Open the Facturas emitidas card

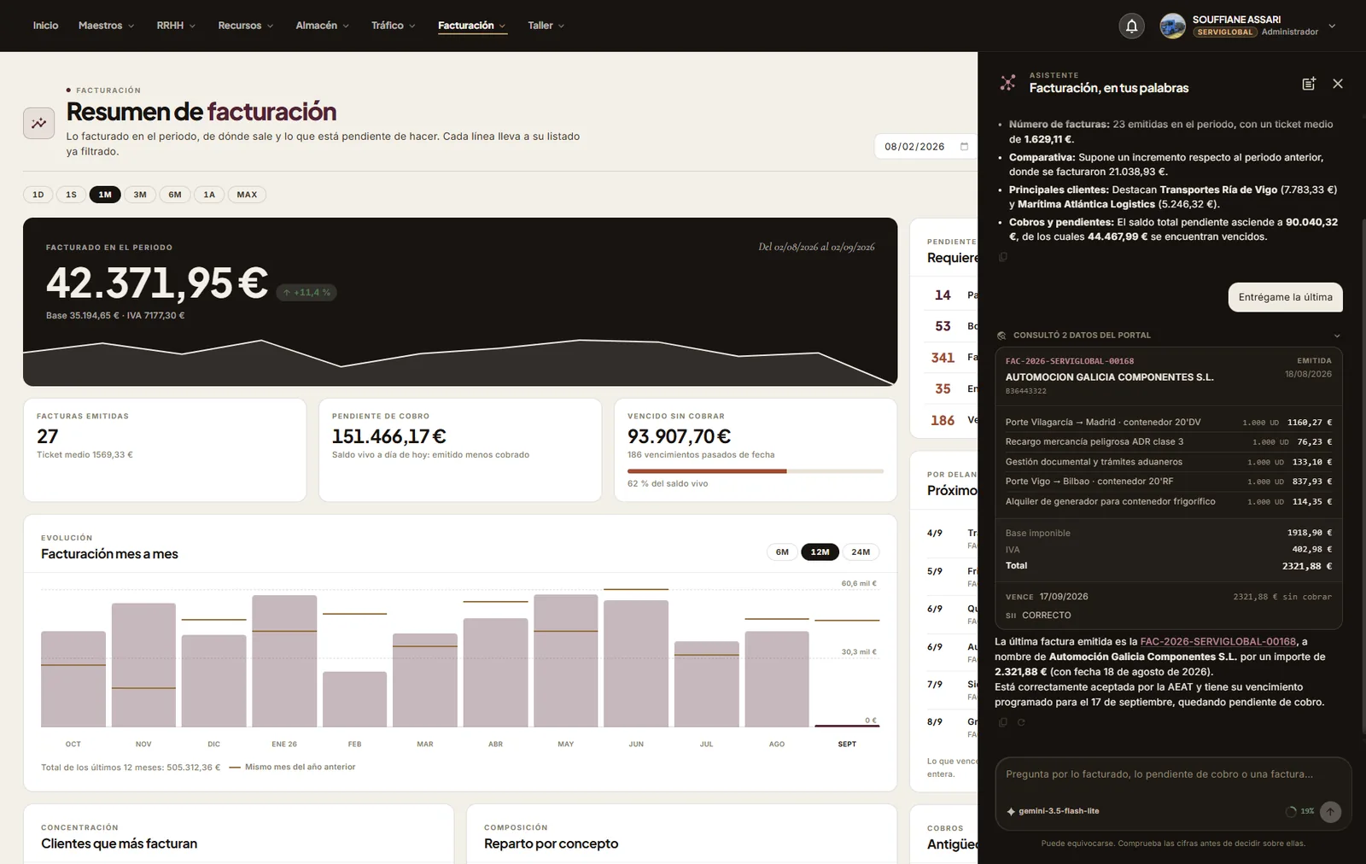165,450
